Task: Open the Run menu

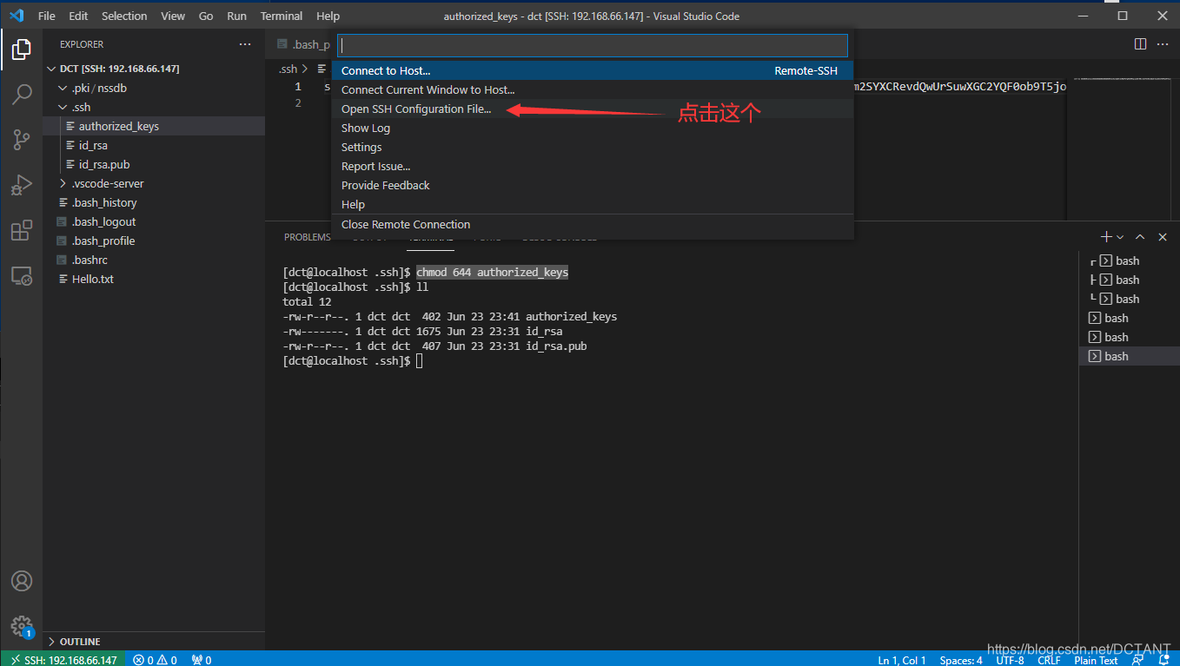Action: (x=236, y=16)
